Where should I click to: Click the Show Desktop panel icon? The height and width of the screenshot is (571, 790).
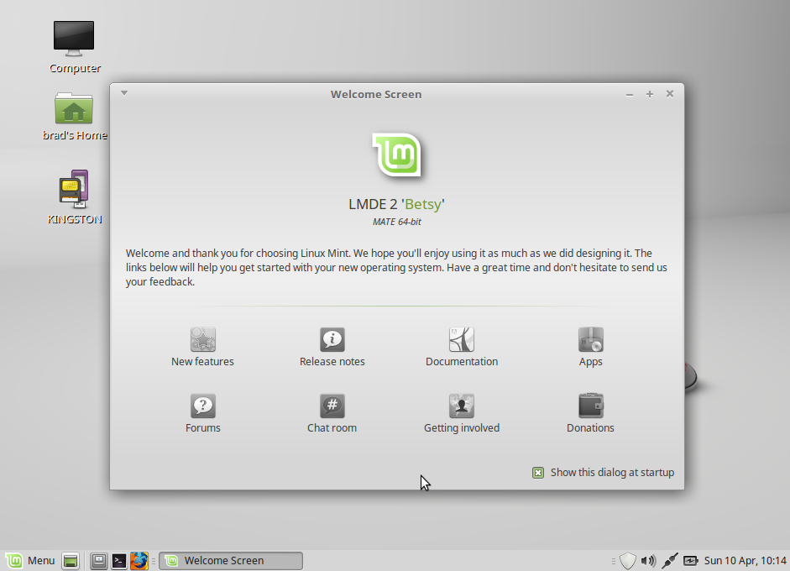click(71, 560)
